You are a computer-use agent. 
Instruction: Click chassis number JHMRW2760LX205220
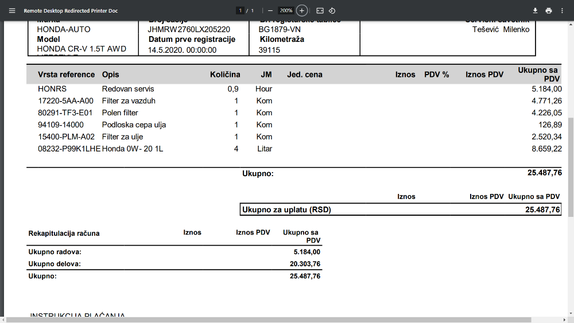pos(189,29)
